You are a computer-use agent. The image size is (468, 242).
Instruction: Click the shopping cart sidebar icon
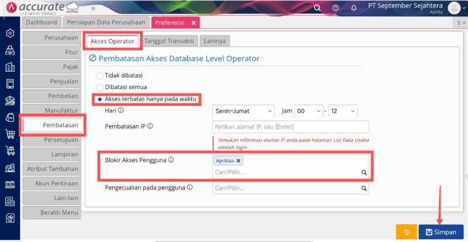(x=10, y=134)
